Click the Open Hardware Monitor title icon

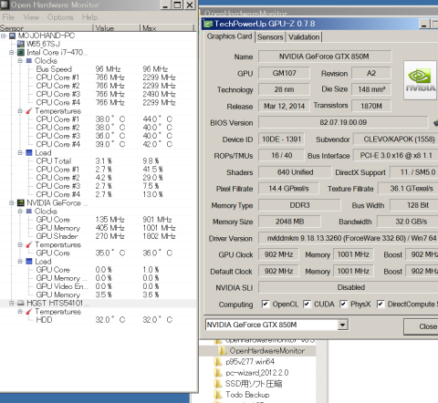(5, 5)
